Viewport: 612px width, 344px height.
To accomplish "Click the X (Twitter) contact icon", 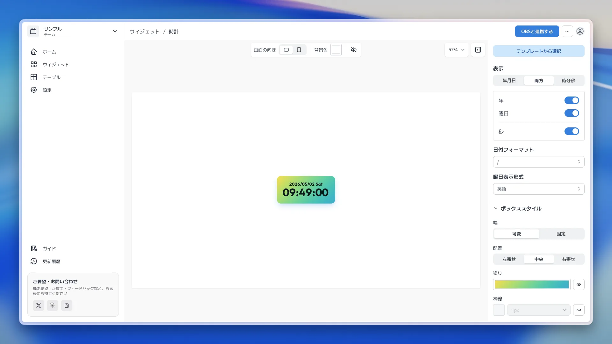I will (x=39, y=305).
